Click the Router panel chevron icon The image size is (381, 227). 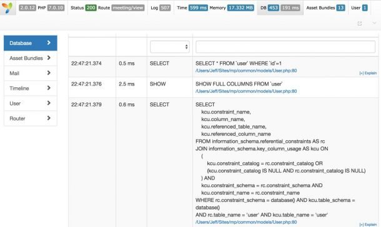pyautogui.click(x=49, y=118)
